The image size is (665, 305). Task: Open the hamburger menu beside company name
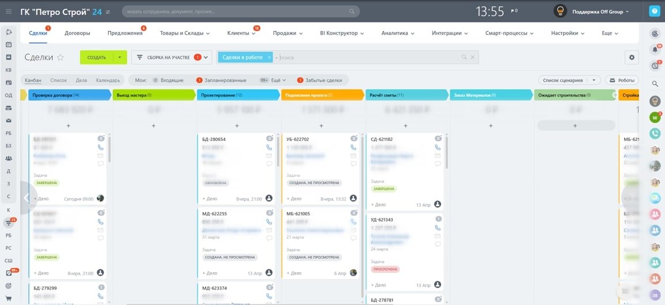click(x=9, y=12)
